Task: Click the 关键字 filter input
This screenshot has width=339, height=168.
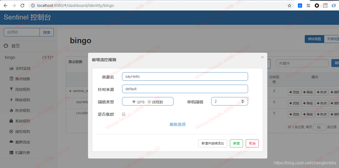Action: 302,63
